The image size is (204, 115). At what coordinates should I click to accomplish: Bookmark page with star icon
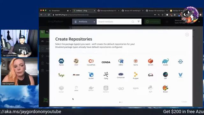(163, 15)
